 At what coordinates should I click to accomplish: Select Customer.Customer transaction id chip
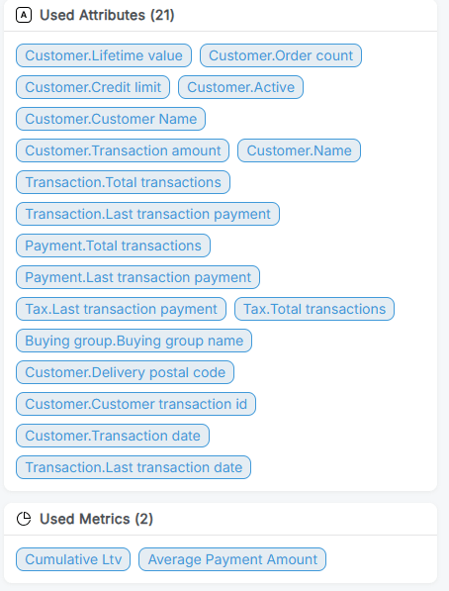(135, 404)
